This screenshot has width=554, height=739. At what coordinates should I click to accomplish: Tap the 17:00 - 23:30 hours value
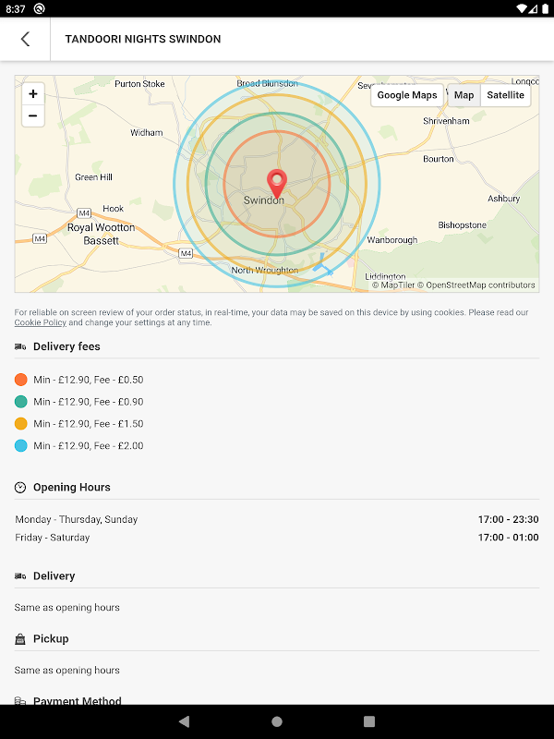coord(509,519)
